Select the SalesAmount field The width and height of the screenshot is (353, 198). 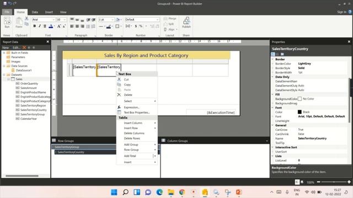coord(28,88)
